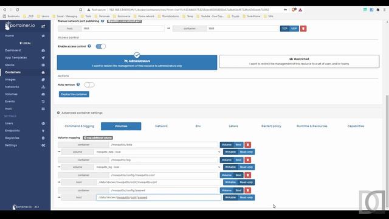Set /mosquitto/data mapping type to Bind
The image size is (389, 219).
point(238,145)
